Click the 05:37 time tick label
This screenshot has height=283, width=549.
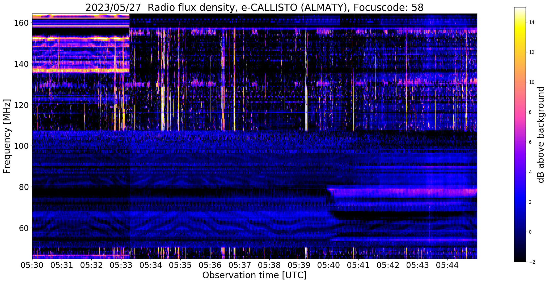tap(240, 265)
